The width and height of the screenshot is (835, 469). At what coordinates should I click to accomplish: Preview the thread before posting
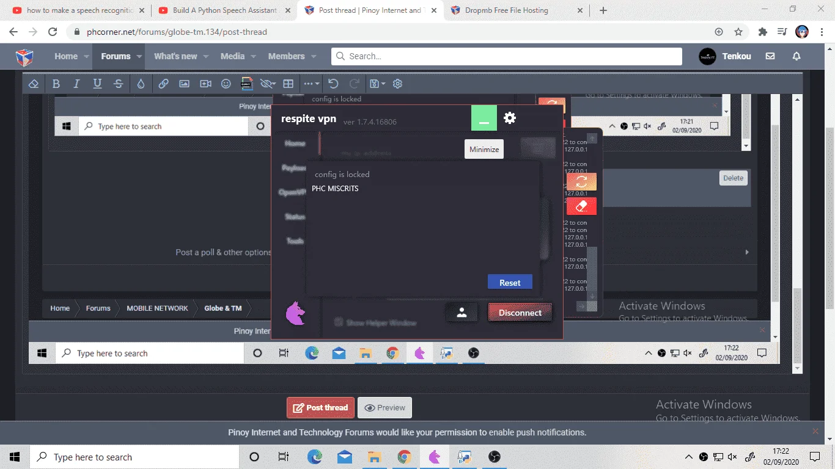[384, 408]
